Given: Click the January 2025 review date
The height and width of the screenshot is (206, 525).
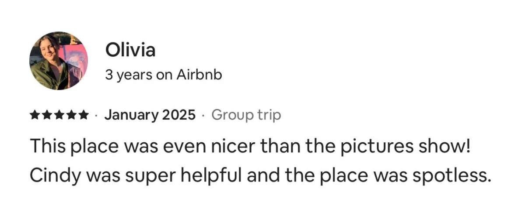Looking at the screenshot, I should (150, 115).
